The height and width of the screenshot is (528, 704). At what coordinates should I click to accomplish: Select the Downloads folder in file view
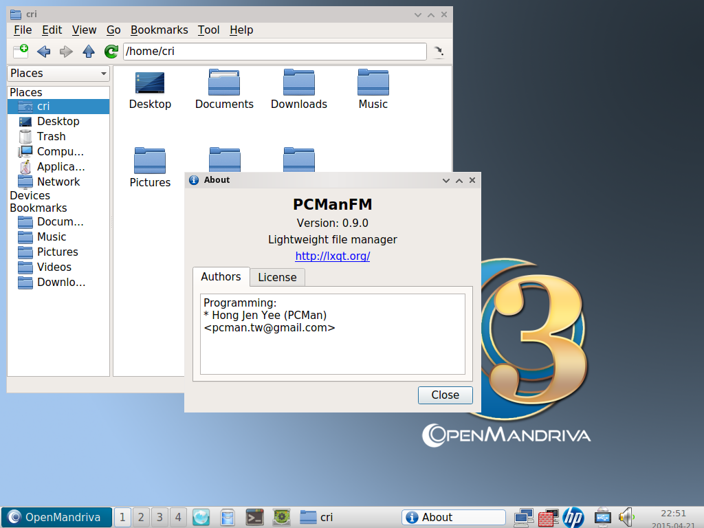pos(298,89)
